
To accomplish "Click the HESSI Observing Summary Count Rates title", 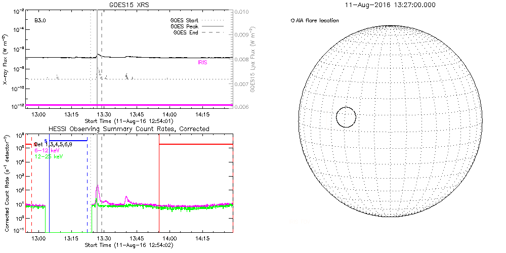I will point(129,129).
